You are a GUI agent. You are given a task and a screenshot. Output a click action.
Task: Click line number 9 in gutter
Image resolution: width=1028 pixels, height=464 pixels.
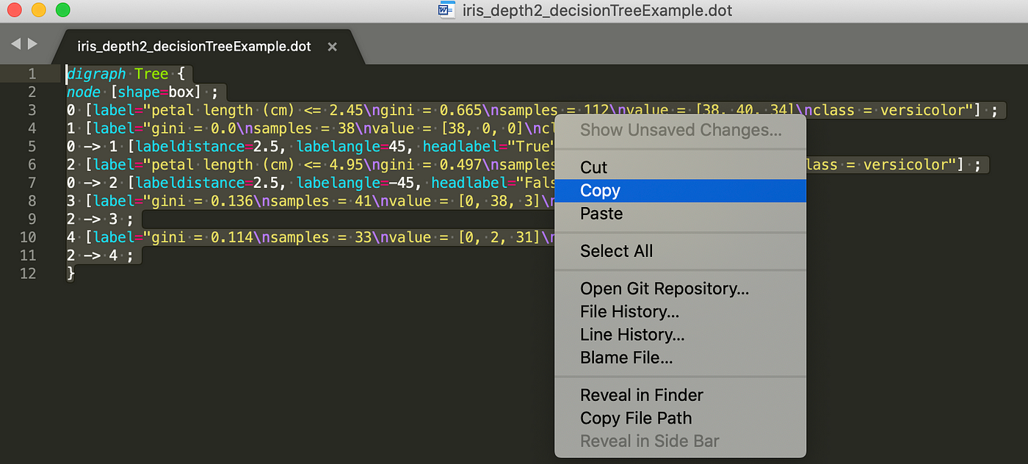point(32,219)
